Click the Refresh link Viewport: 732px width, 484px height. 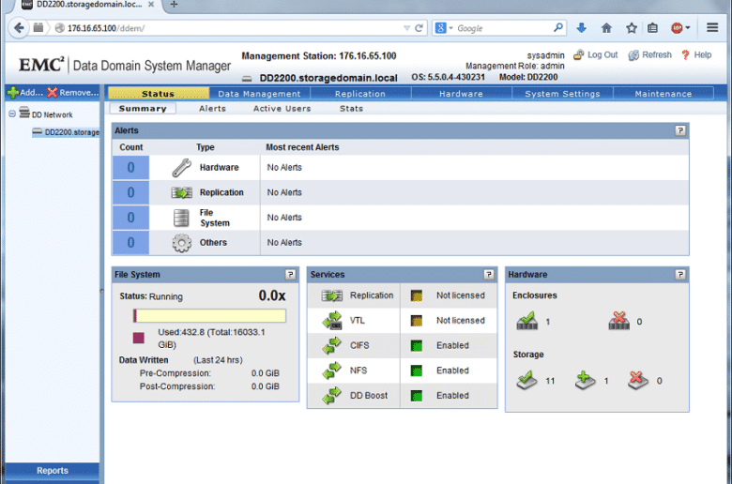(x=649, y=55)
